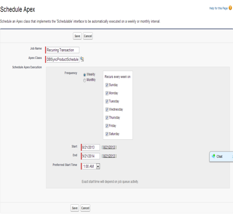Click the Job Name input field
Viewport: 233px width, 214px height.
(x=62, y=50)
